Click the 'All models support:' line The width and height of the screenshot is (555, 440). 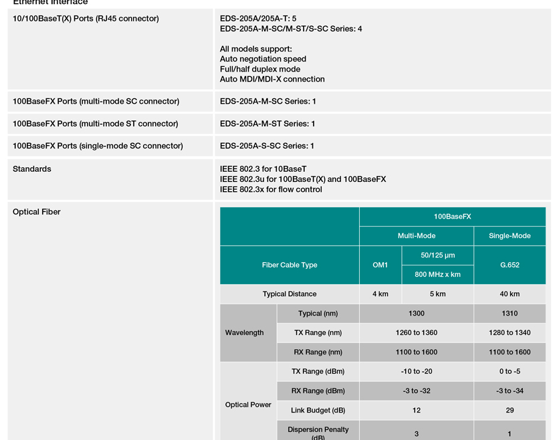[256, 49]
